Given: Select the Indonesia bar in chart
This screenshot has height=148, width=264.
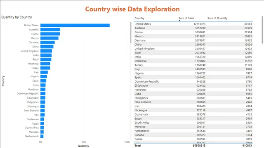Looking at the screenshot, I should [x=45, y=64].
